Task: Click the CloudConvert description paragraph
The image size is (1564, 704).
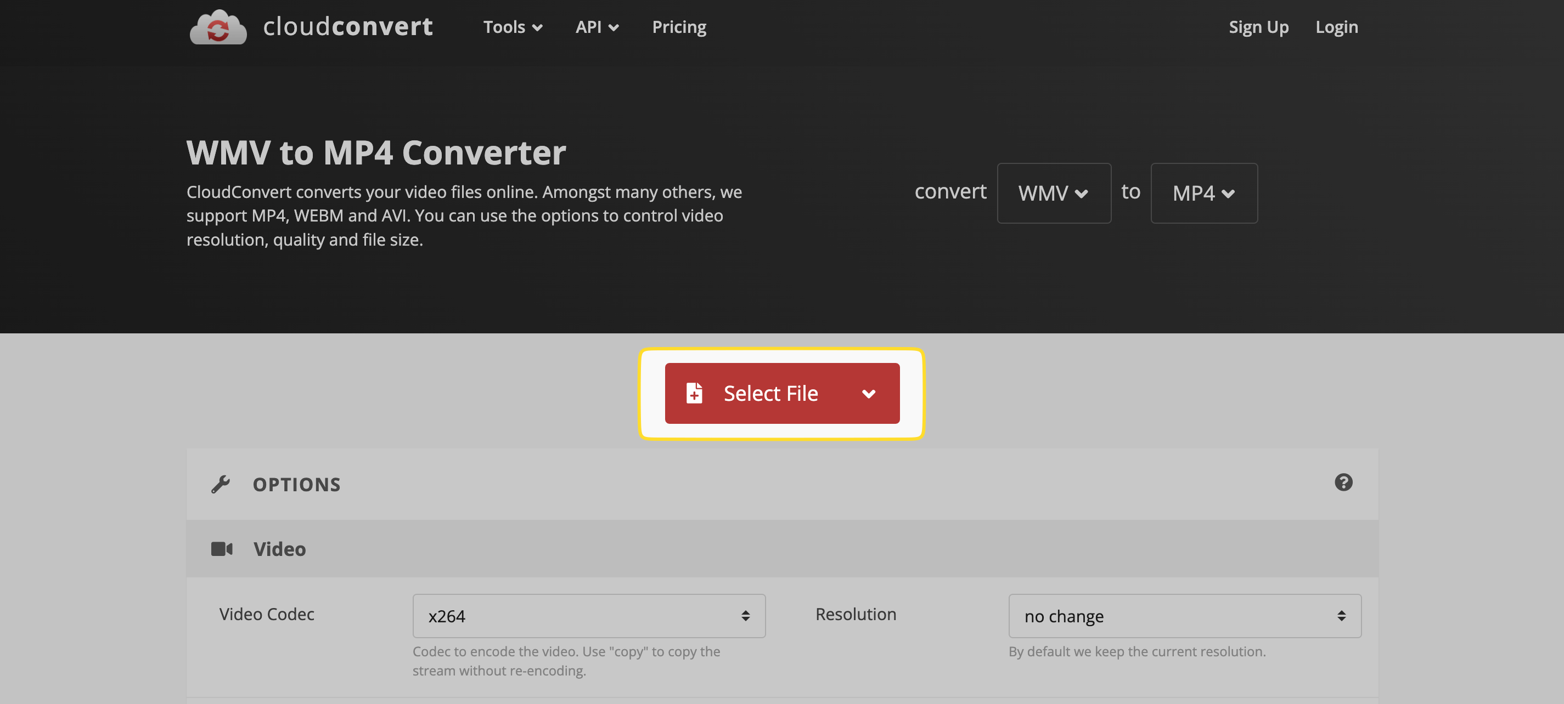Action: [x=464, y=215]
